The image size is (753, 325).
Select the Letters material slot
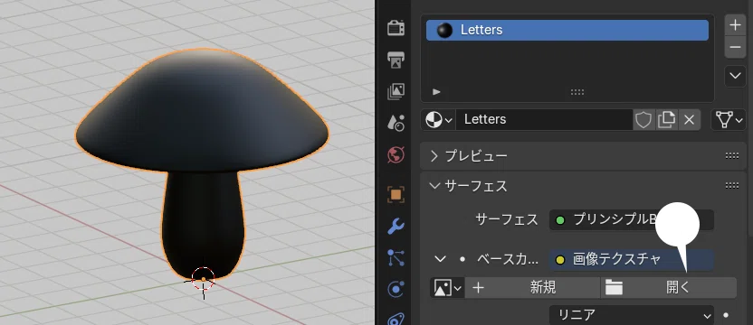pos(567,30)
